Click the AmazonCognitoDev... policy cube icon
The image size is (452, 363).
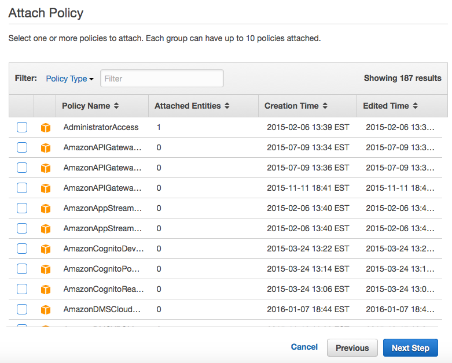click(x=46, y=249)
